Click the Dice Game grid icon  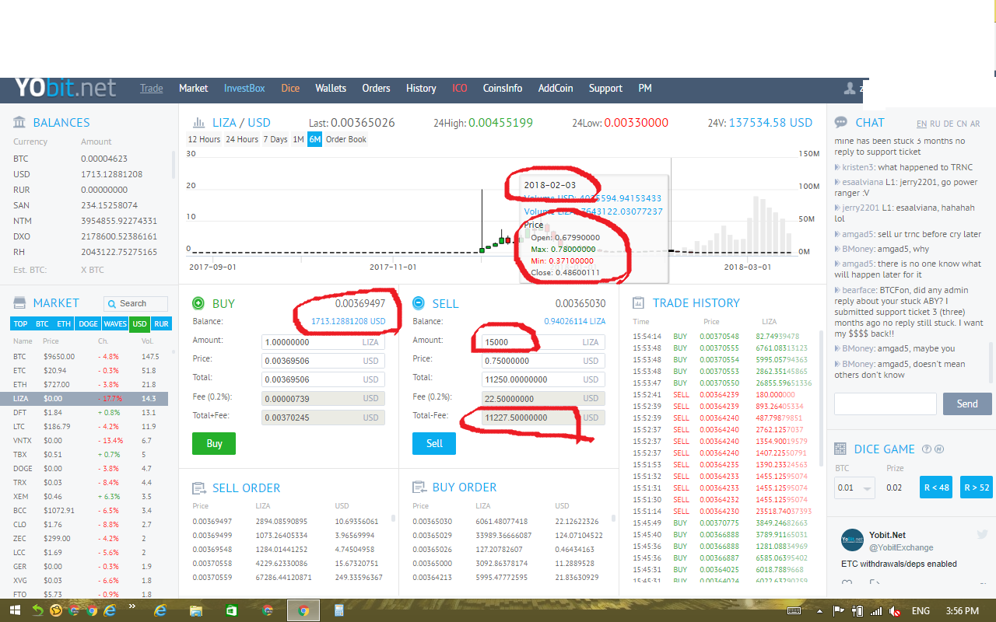point(840,449)
